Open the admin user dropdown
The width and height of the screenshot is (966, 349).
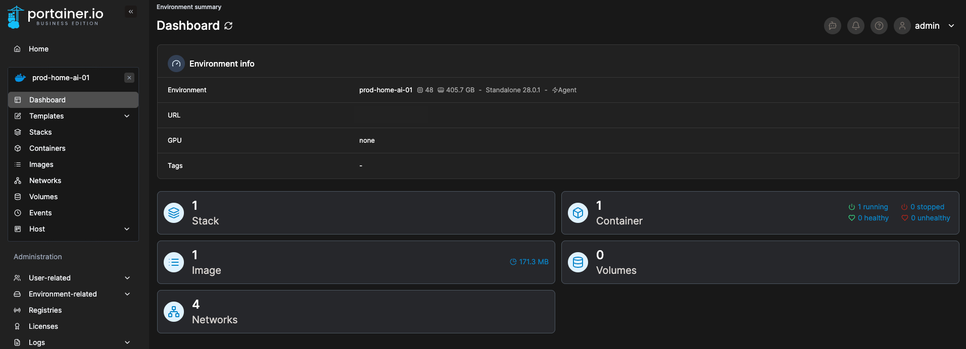(x=951, y=26)
